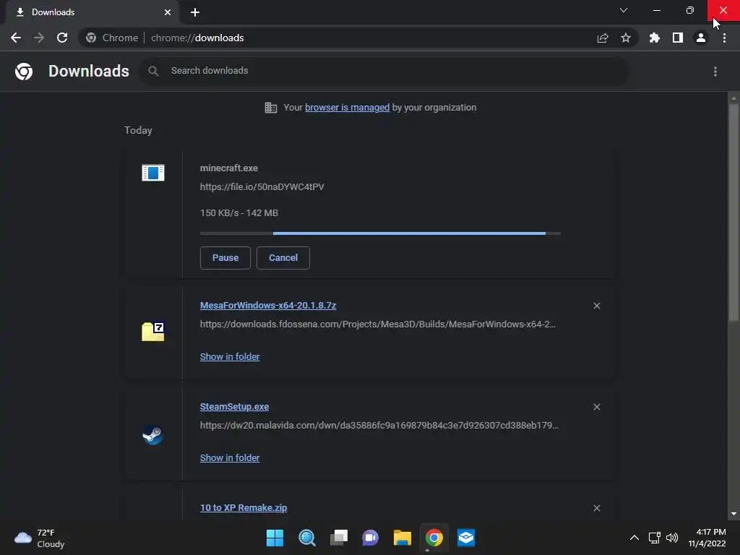The width and height of the screenshot is (740, 555).
Task: Reload the downloads page
Action: [x=62, y=38]
